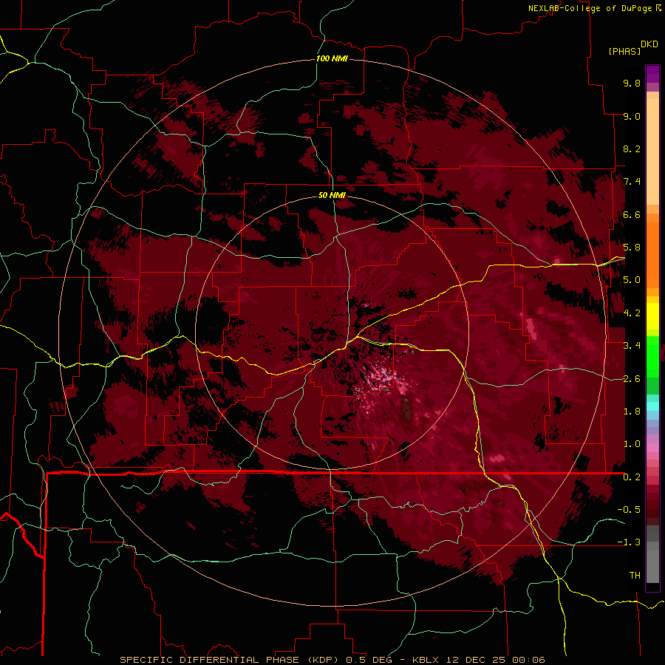Click the 2.6 value on the scale
This screenshot has height=665, width=665.
632,378
